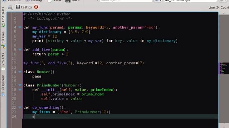Open the Unit Tests side panel
This screenshot has width=229, height=128.
point(3,17)
